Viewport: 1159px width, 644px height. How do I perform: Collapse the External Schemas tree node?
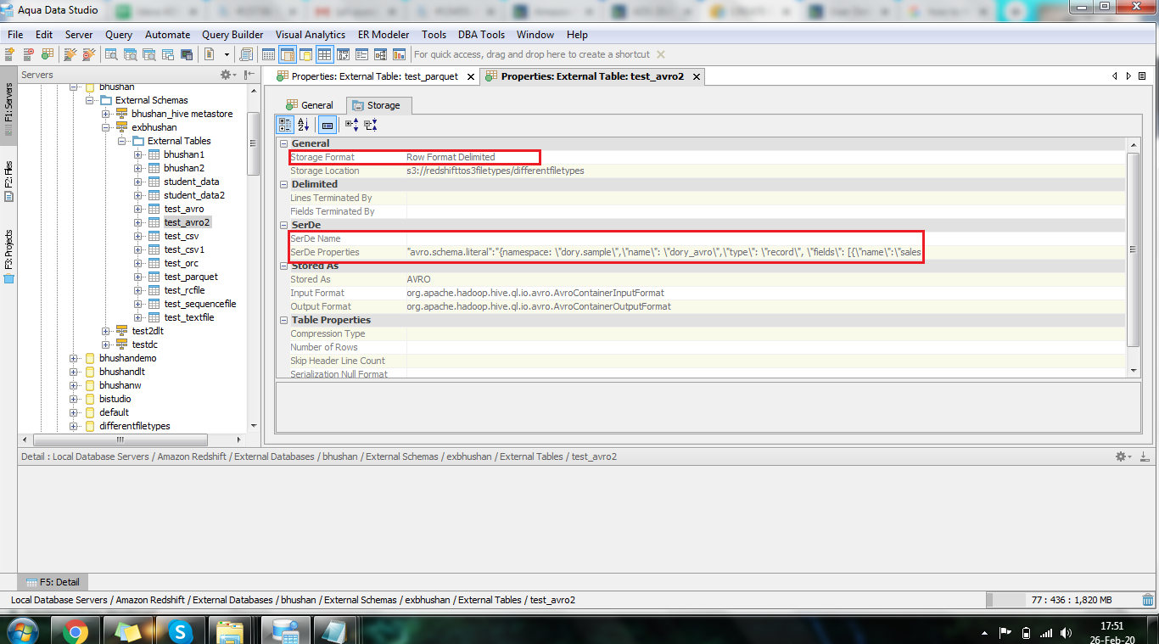tap(90, 100)
